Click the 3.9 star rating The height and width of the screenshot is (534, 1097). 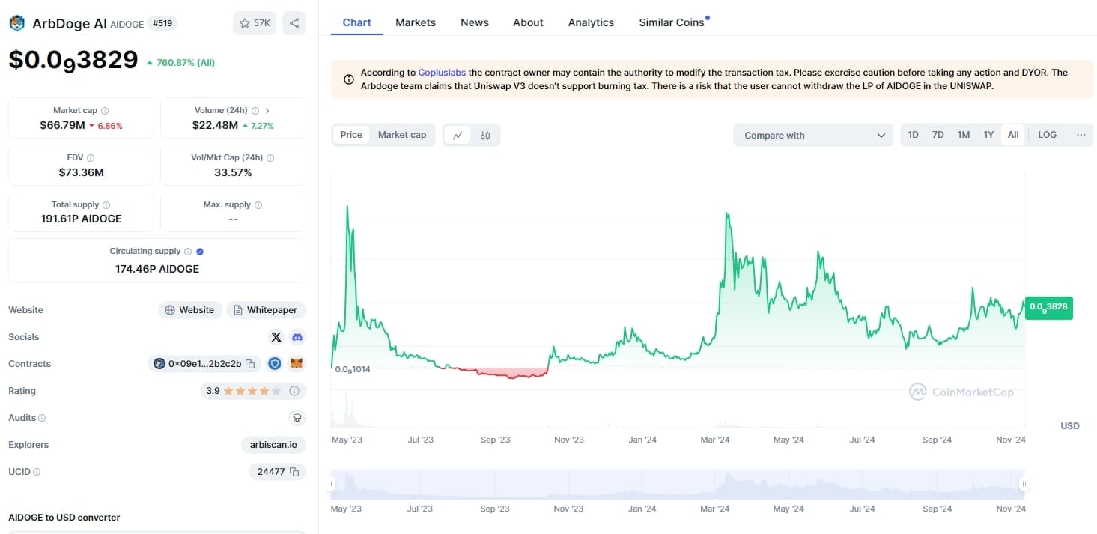244,391
